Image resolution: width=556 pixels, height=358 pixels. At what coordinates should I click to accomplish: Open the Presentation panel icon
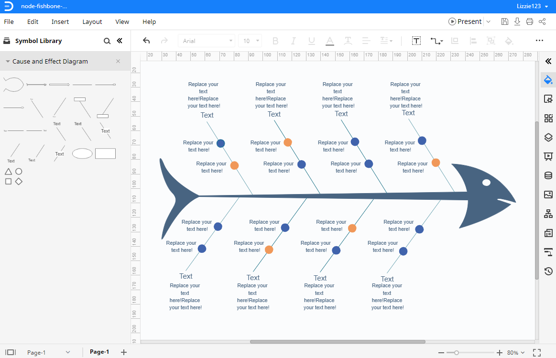[548, 156]
